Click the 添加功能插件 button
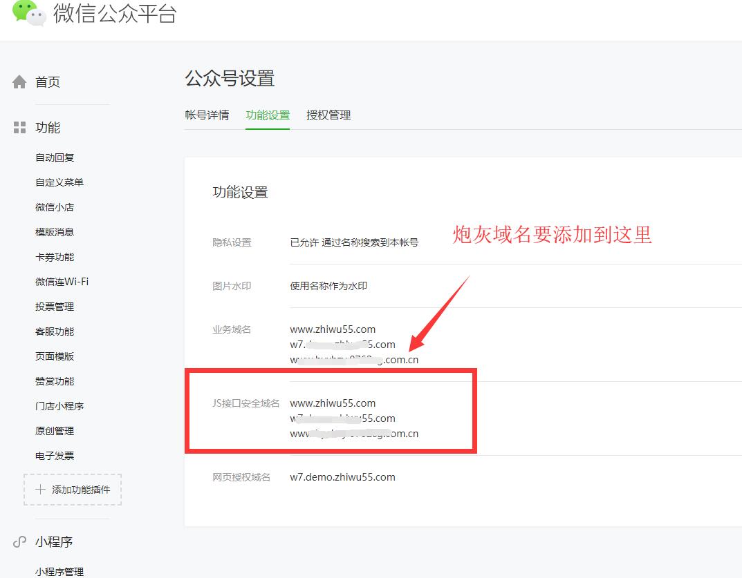The height and width of the screenshot is (578, 742). click(73, 490)
